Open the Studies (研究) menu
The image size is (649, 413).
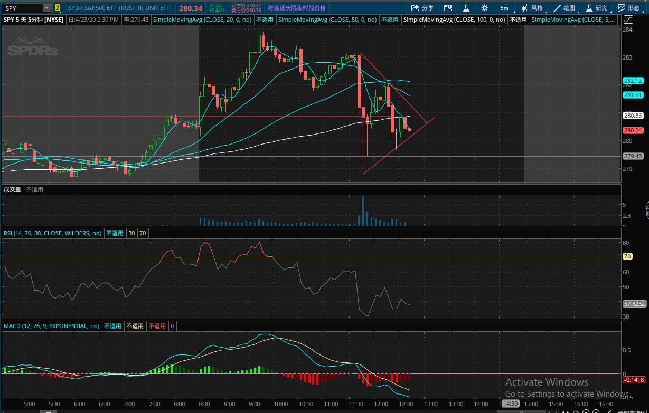tap(597, 8)
